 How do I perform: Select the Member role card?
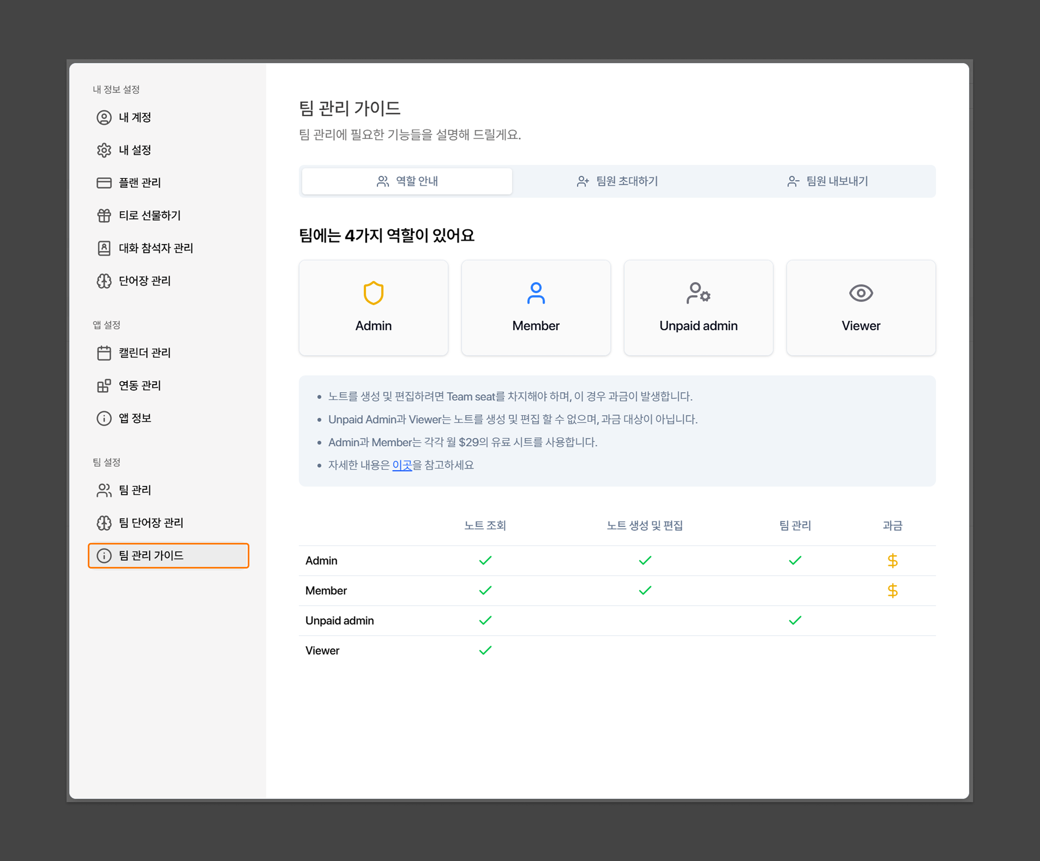[536, 307]
